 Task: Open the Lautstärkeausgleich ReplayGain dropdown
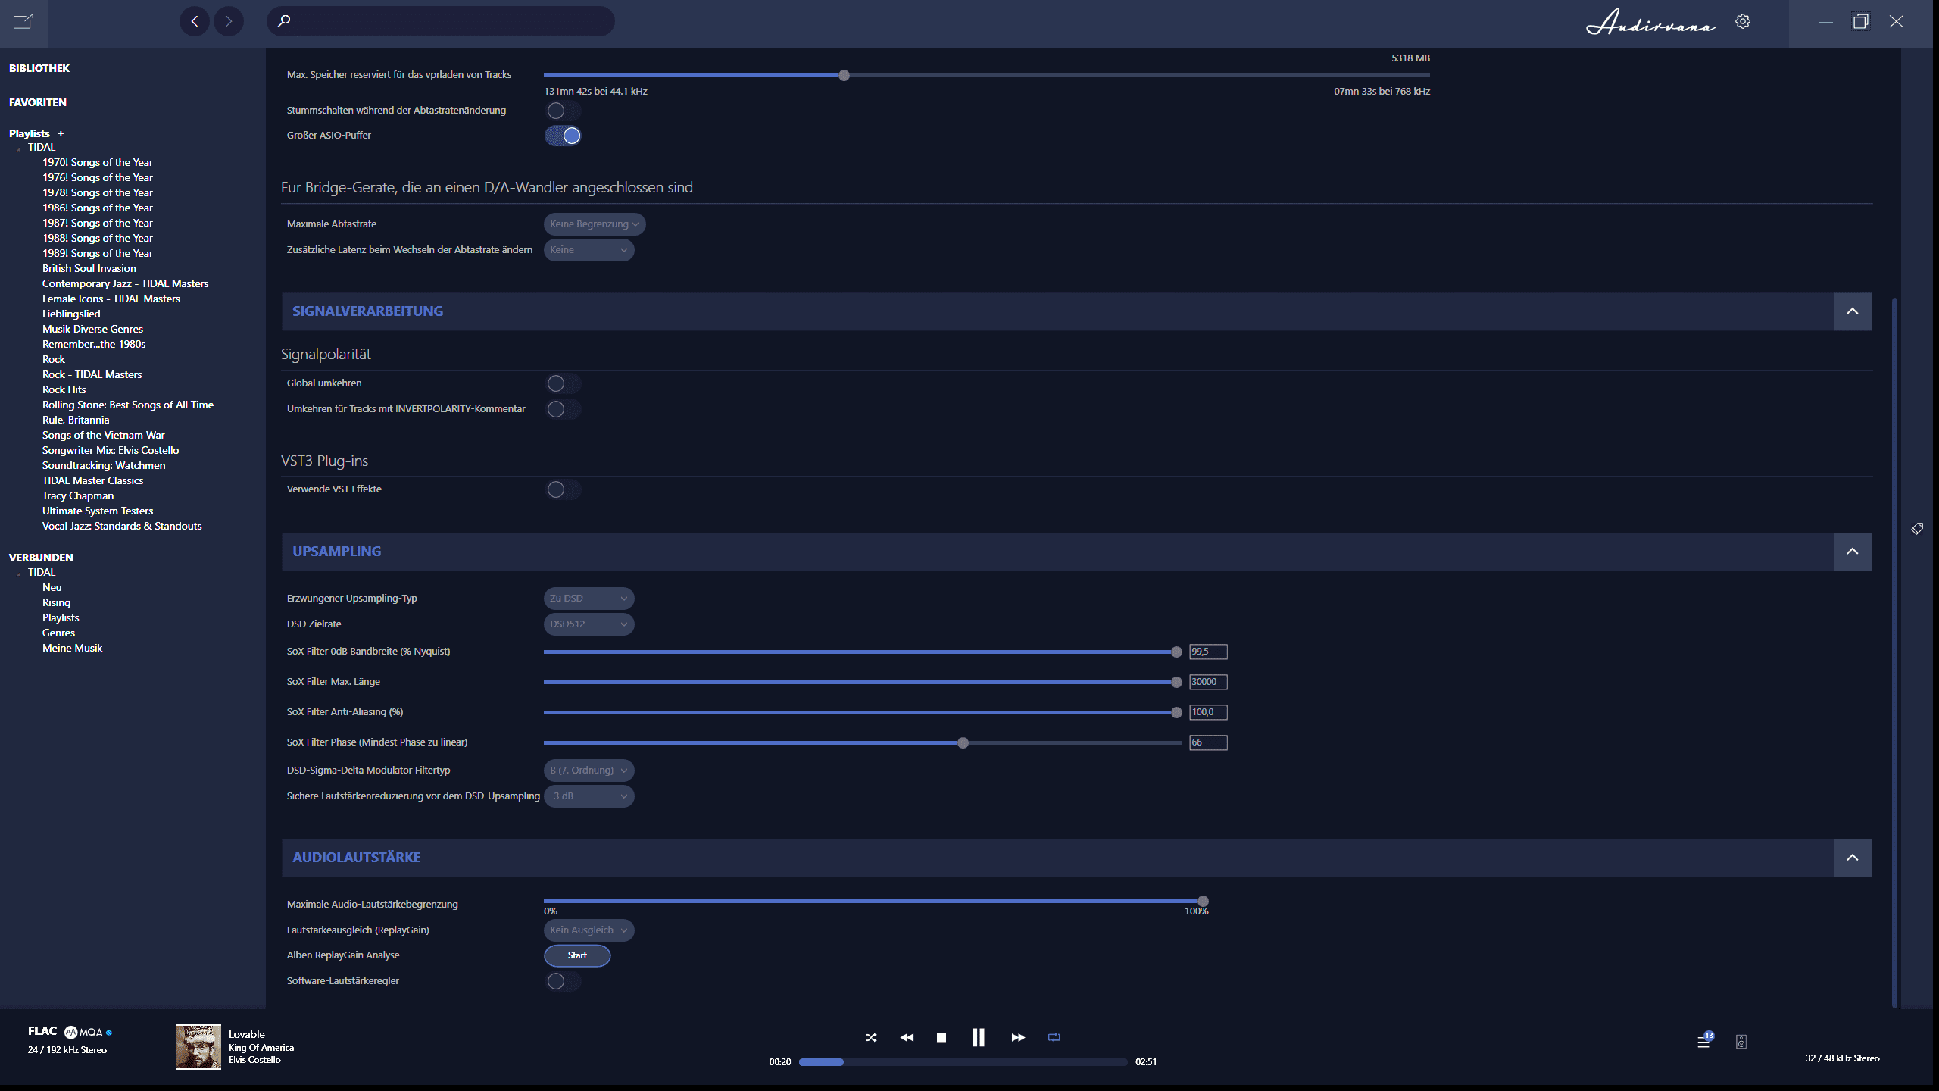(x=589, y=930)
